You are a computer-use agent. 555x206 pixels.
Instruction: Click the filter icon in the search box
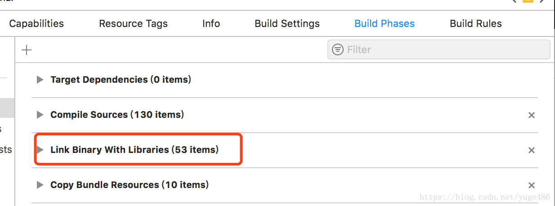(337, 49)
